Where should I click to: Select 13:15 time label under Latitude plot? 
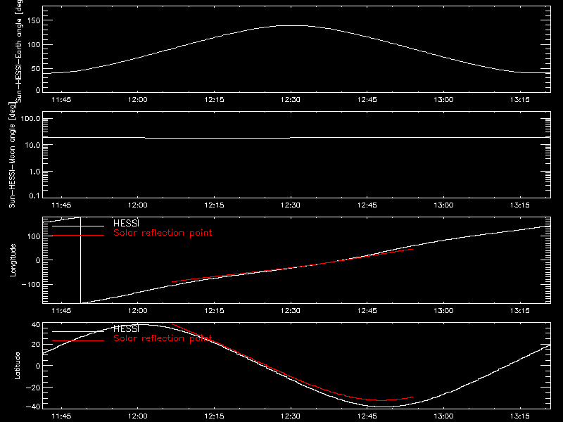pyautogui.click(x=520, y=416)
